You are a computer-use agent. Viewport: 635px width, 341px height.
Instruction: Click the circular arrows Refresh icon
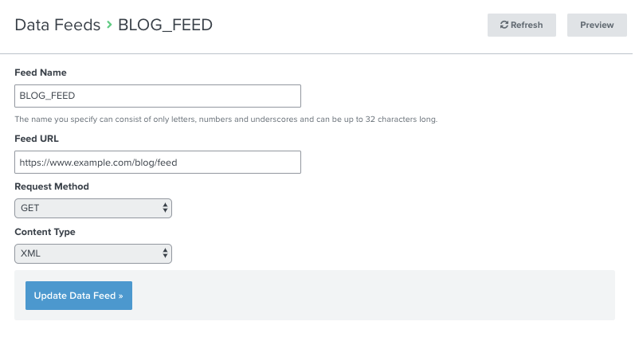504,25
